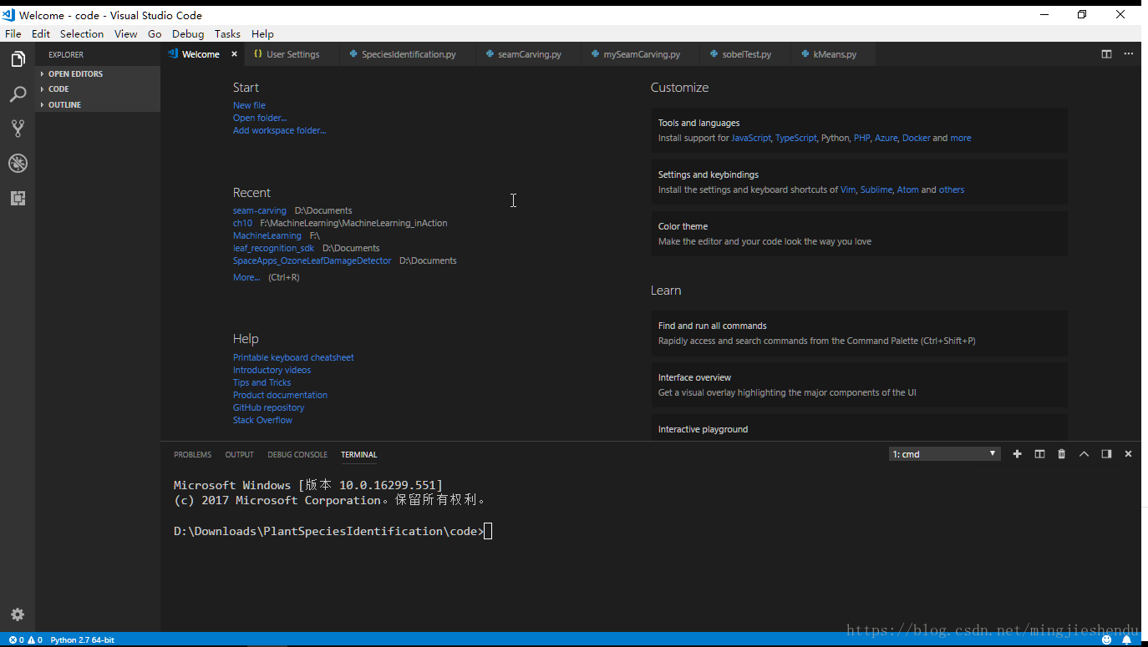Expand the OUTLINE section
Screen dimensions: 1148x647
click(x=98, y=104)
